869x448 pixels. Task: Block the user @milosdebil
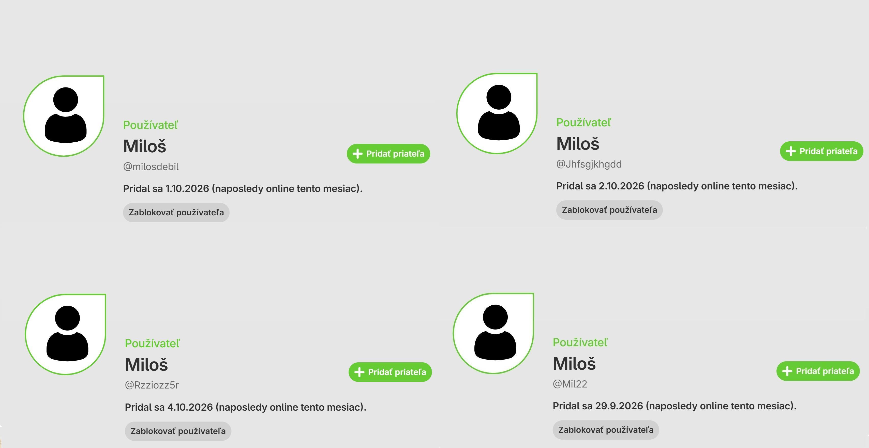point(176,213)
